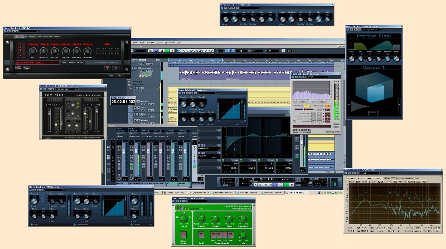
Task: Click red Record in Transport panel
Action: (292, 184)
